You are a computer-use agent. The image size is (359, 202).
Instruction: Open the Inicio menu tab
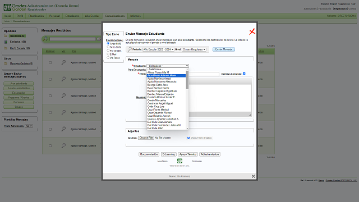(x=8, y=16)
